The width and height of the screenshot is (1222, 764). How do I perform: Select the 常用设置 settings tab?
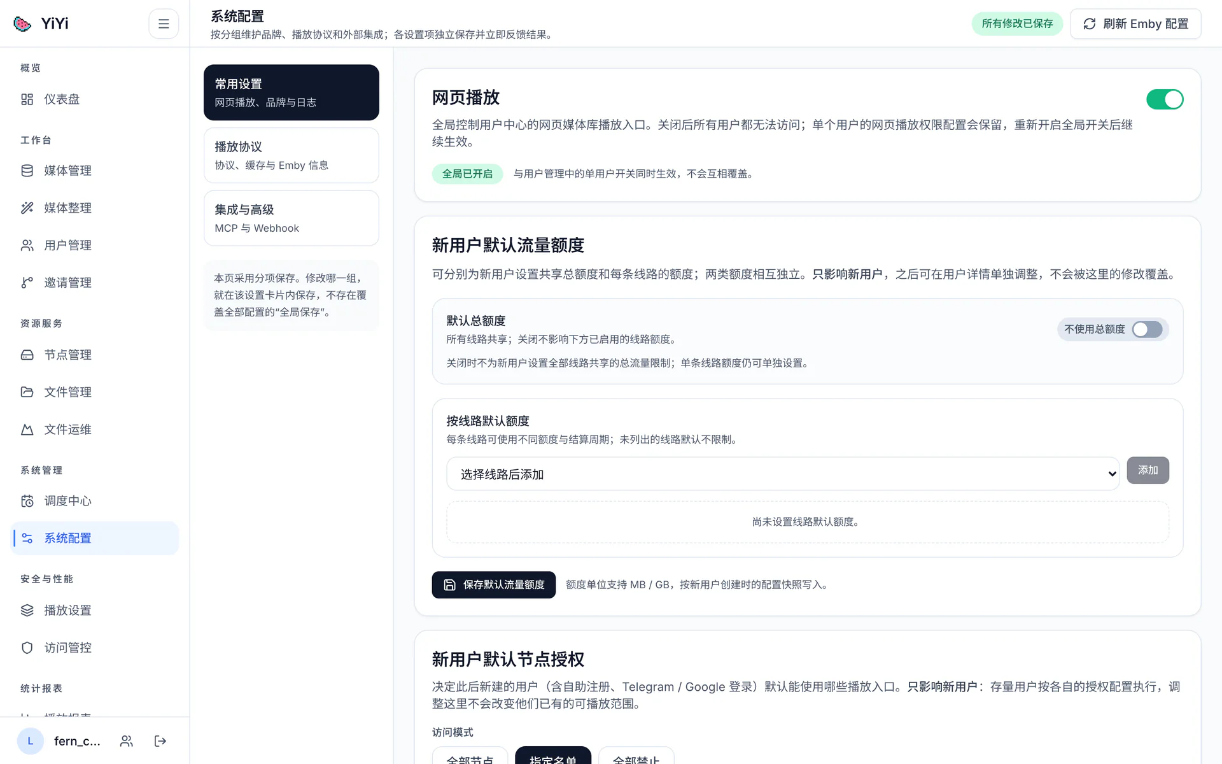point(291,92)
